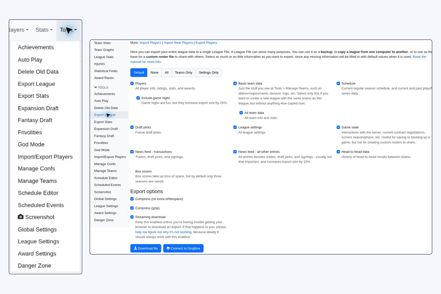
Task: Enable the Box scores checkbox
Action: [x=132, y=171]
